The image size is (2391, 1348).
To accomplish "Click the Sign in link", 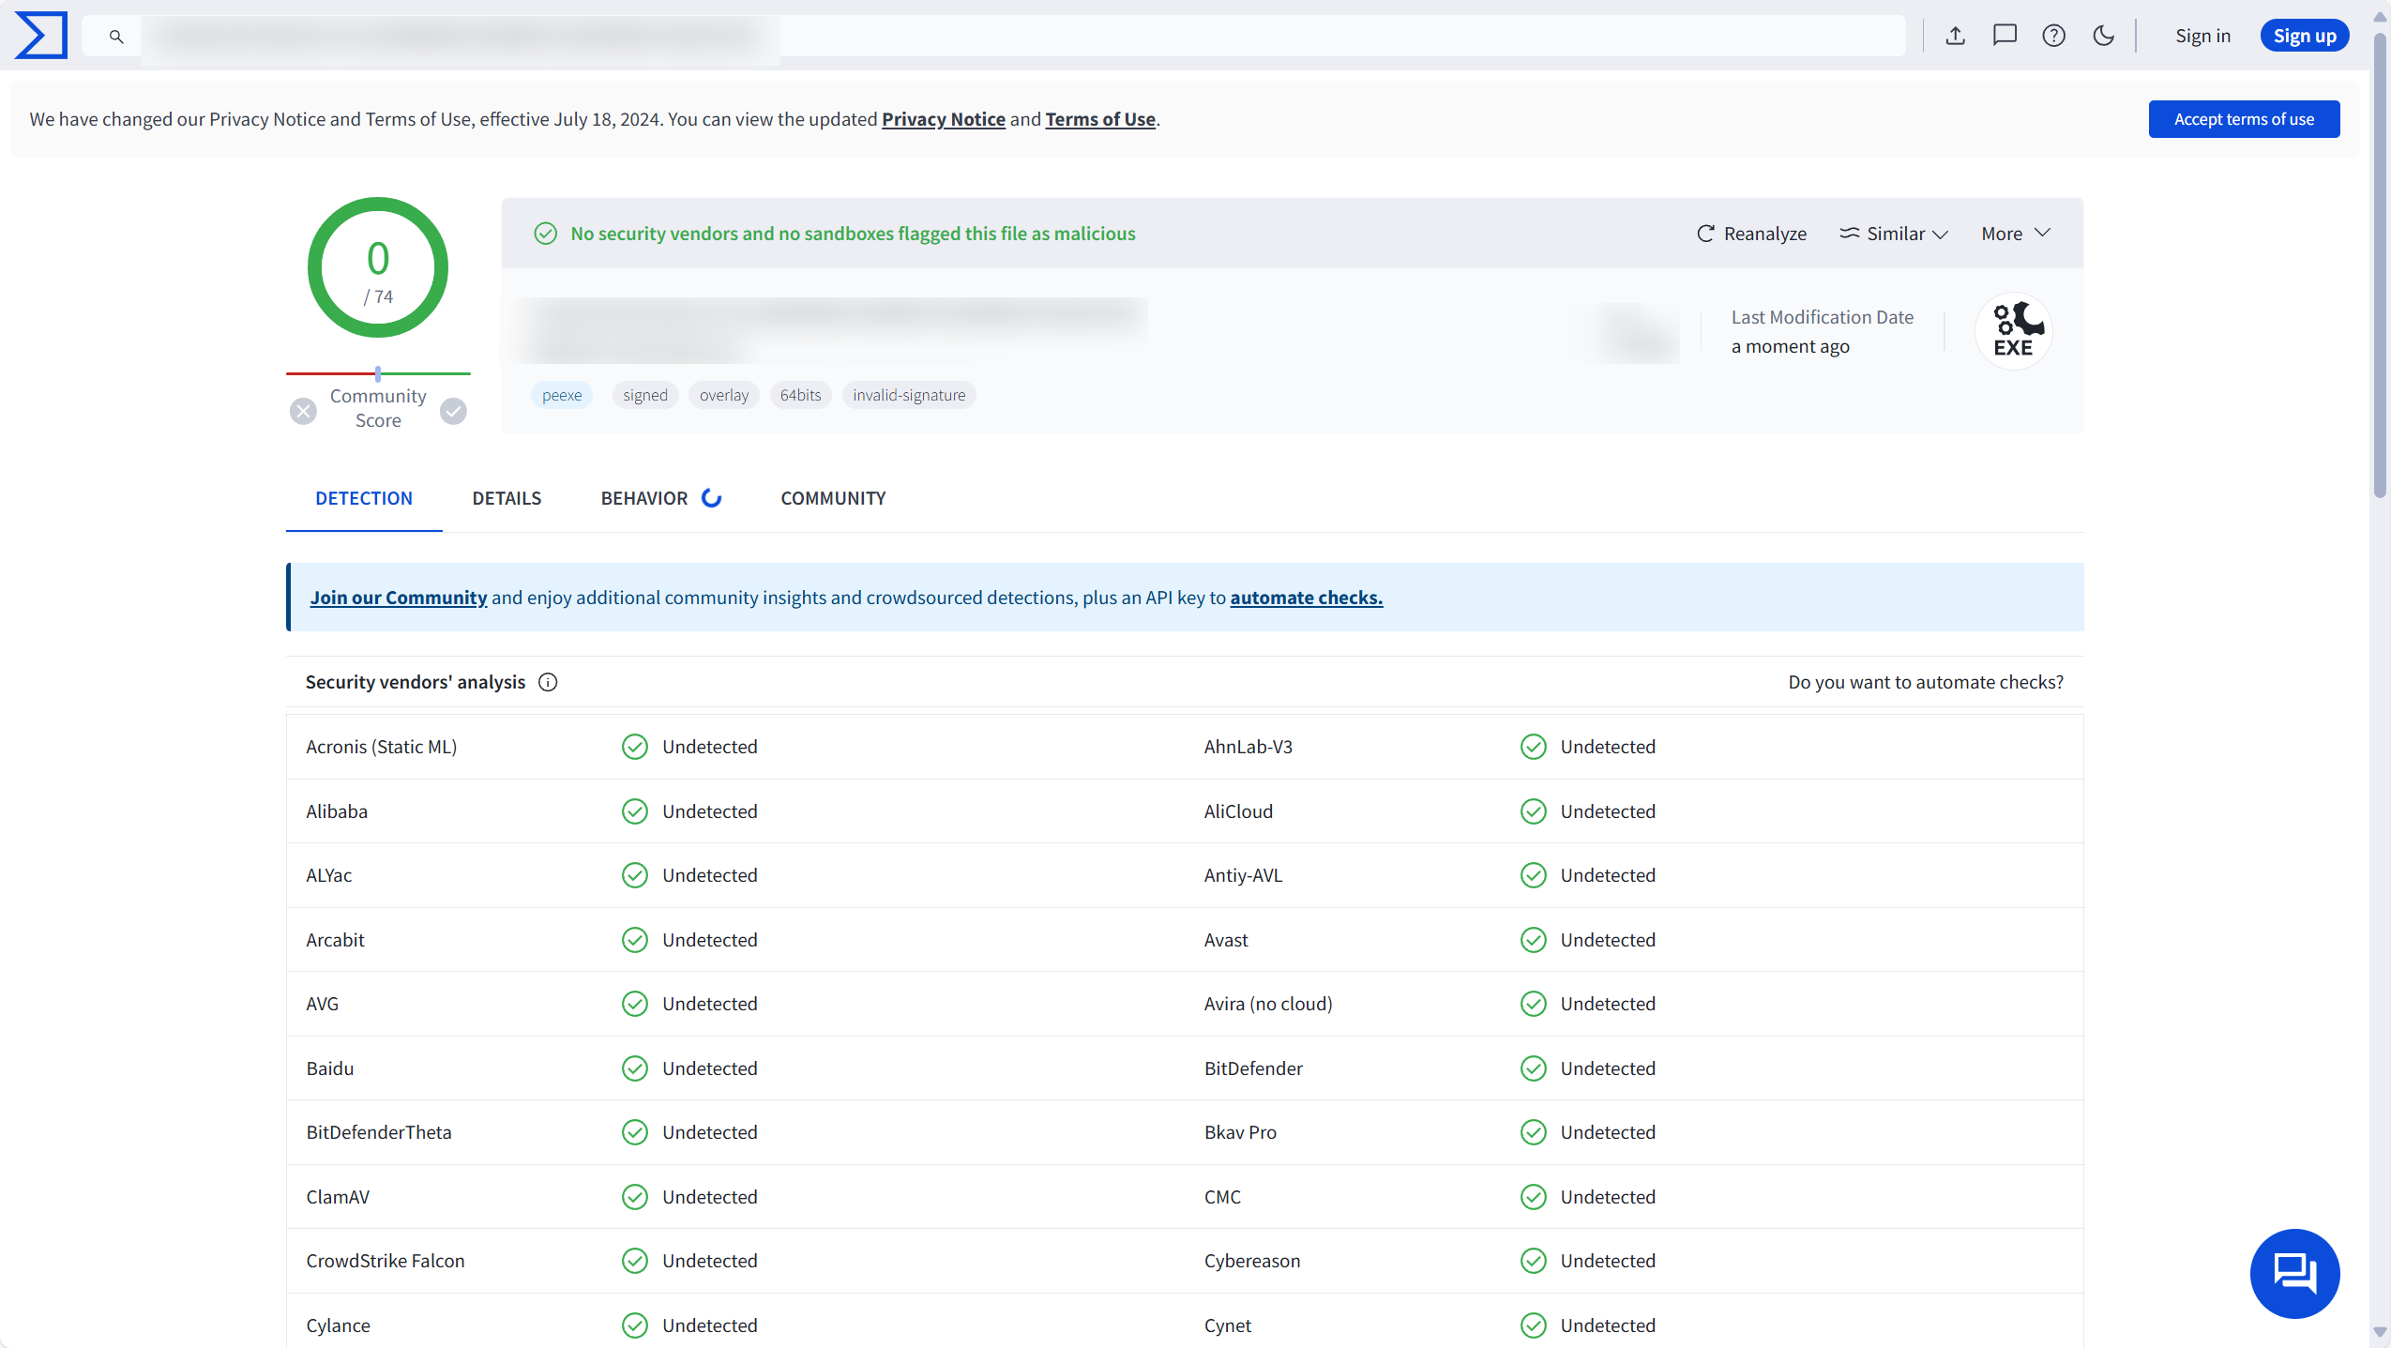I will tap(2202, 36).
